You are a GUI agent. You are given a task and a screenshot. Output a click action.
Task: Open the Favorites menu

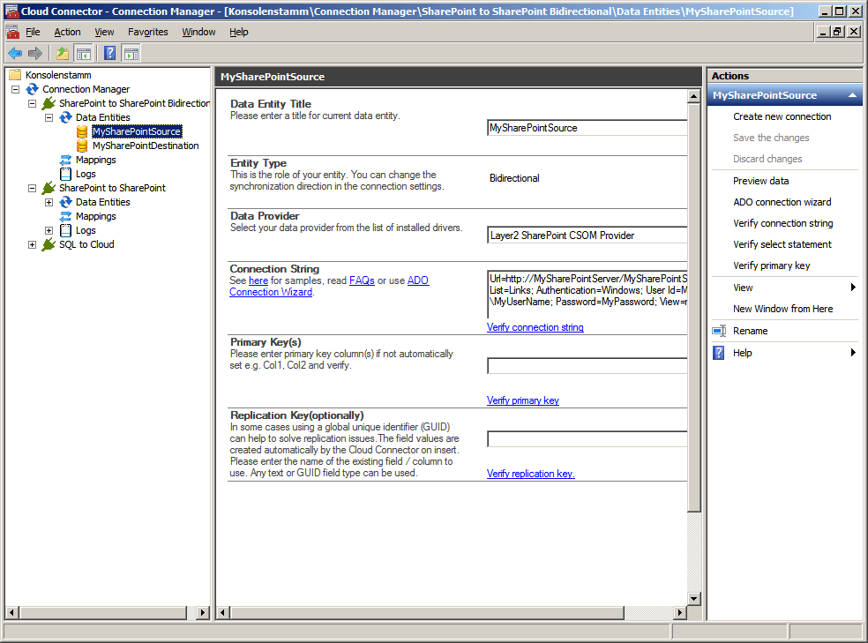point(148,32)
